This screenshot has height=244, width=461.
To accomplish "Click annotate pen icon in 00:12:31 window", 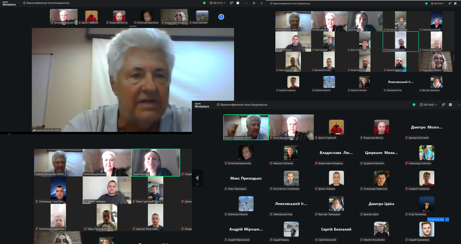I will click(231, 3).
